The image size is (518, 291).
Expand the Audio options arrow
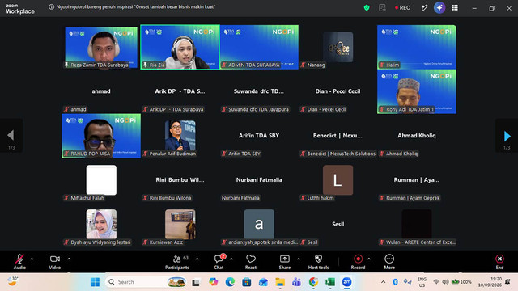click(32, 259)
